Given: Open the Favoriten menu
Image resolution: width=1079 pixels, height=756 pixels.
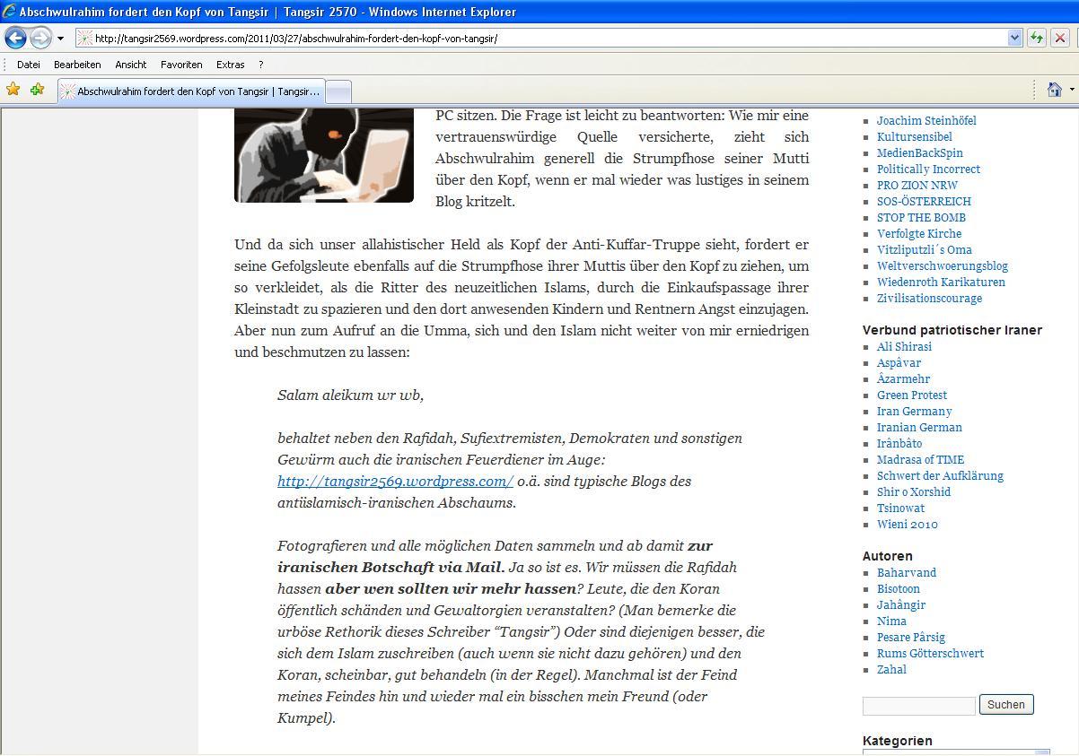Looking at the screenshot, I should 181,65.
